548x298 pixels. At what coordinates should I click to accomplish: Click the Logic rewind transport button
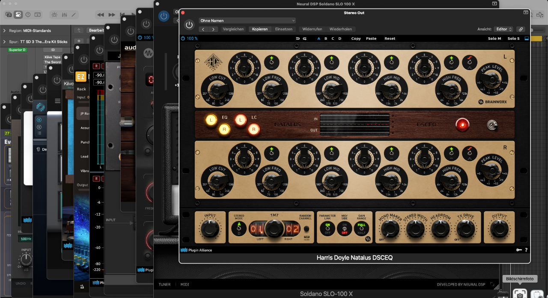click(x=101, y=15)
